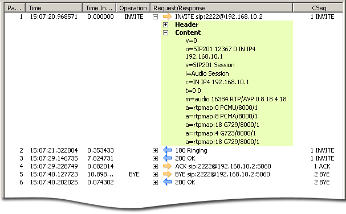Viewport: 346px width, 214px height.
Task: Click orange arrow next to ACK request
Action: pos(167,166)
